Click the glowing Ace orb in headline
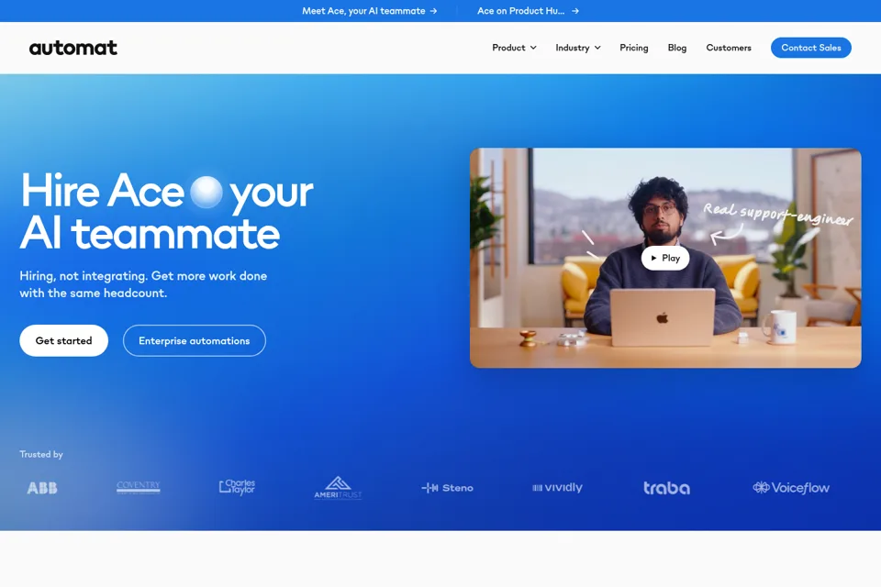Viewport: 881px width, 587px height. (206, 192)
